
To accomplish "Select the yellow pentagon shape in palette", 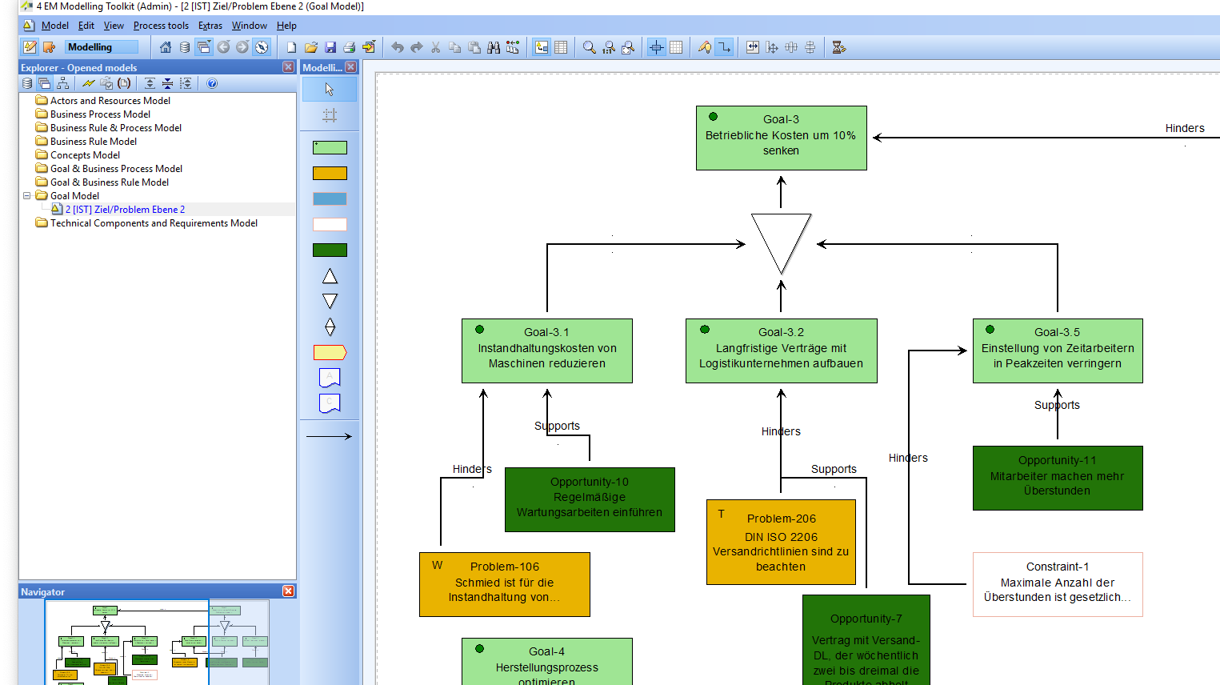I will point(330,352).
